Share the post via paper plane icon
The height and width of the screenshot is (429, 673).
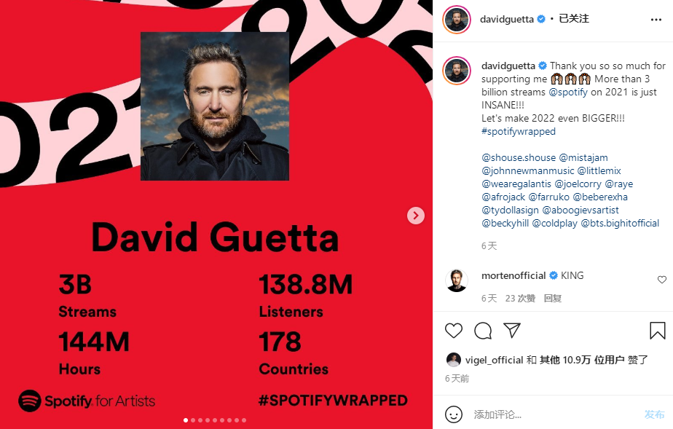[512, 330]
